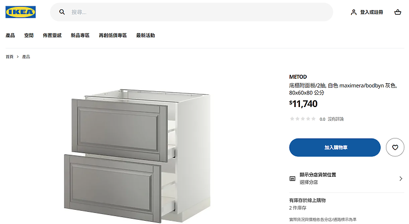
Task: Open the 空間 navigation menu
Action: pyautogui.click(x=29, y=35)
